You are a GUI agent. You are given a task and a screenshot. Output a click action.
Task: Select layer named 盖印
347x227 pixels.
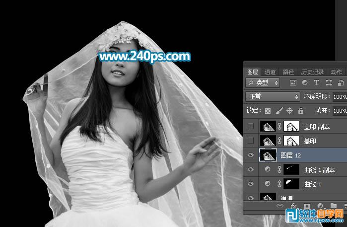point(310,141)
